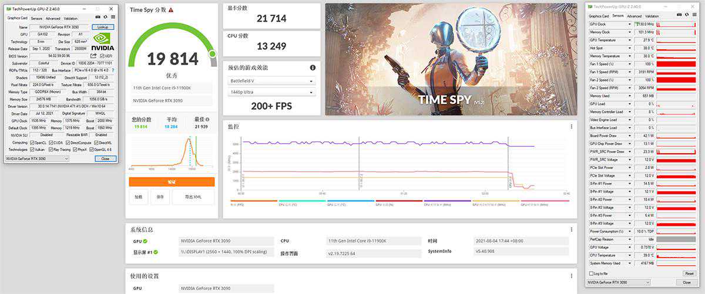This screenshot has height=294, width=705.
Task: Click the Time Spy warning triangle icon
Action: [x=171, y=10]
